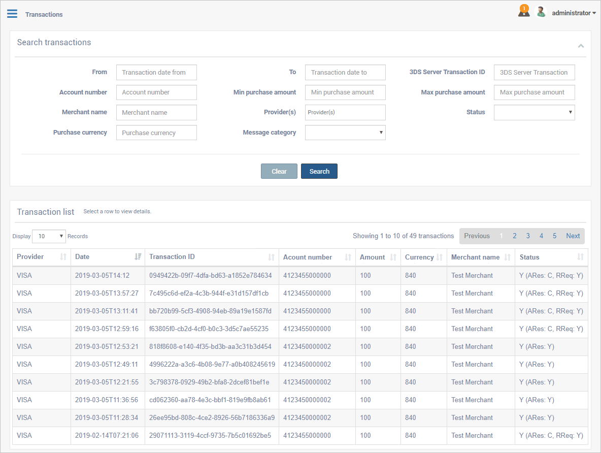
Task: Clear the search form
Action: point(279,172)
